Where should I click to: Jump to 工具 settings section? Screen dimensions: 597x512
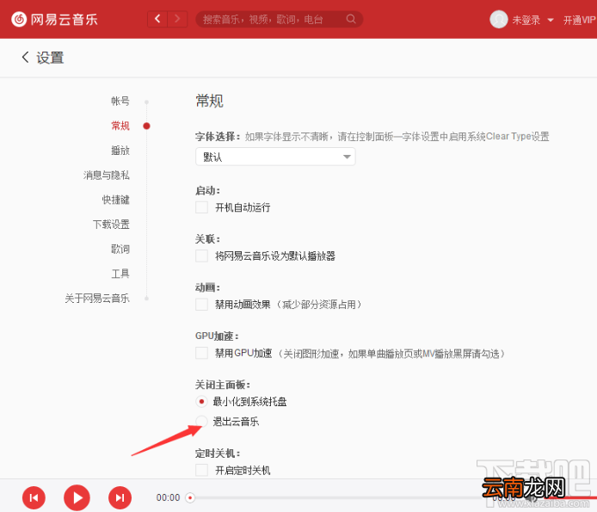point(120,274)
